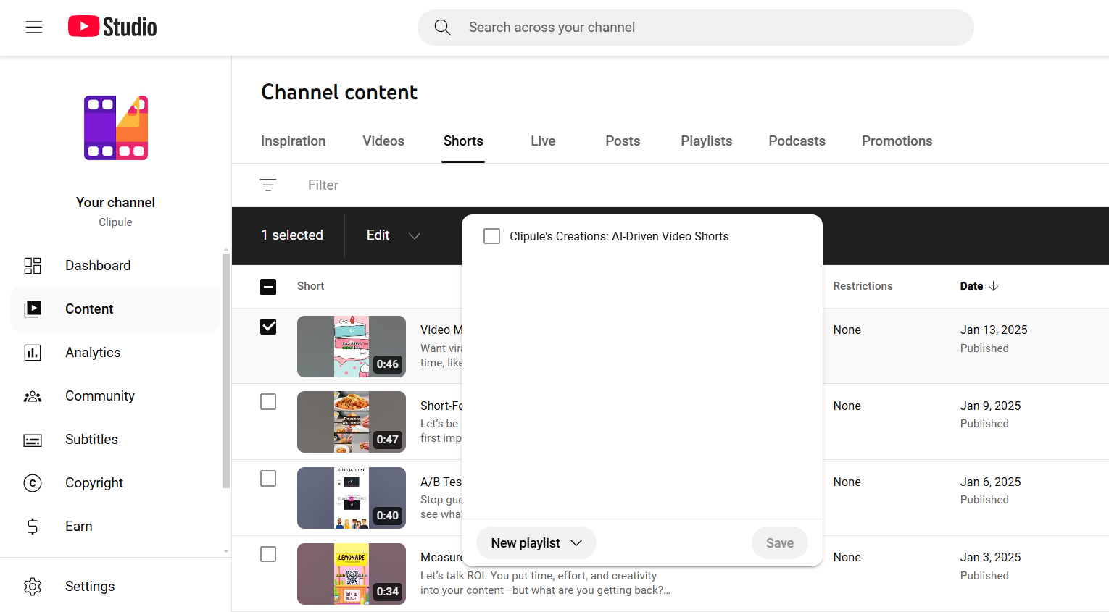Open the 0:47 short thumbnail
The height and width of the screenshot is (612, 1109).
tap(352, 422)
